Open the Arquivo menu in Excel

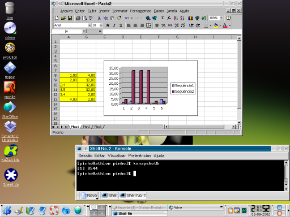66,11
